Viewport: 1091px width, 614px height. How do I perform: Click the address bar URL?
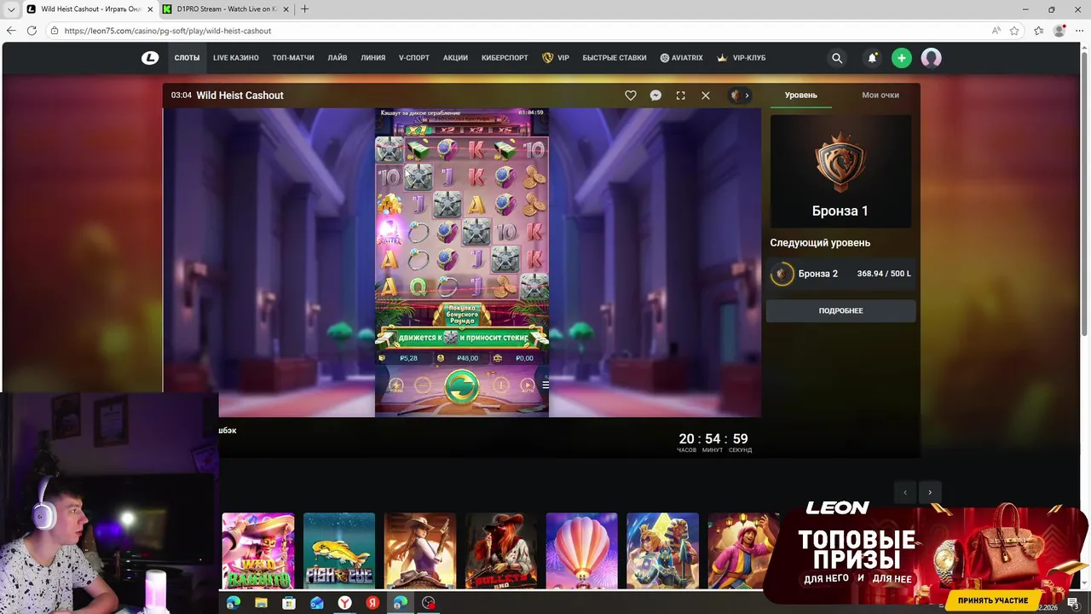click(168, 31)
